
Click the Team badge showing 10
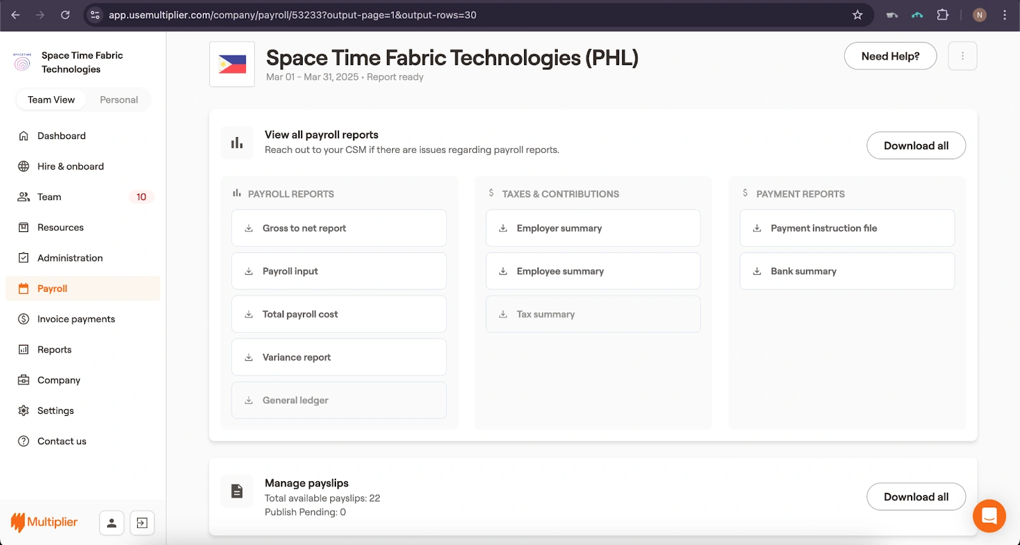coord(142,197)
